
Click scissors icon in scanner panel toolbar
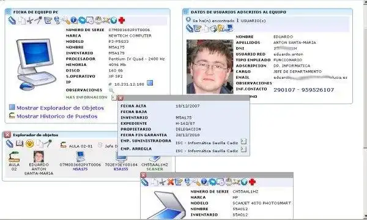pos(162,182)
